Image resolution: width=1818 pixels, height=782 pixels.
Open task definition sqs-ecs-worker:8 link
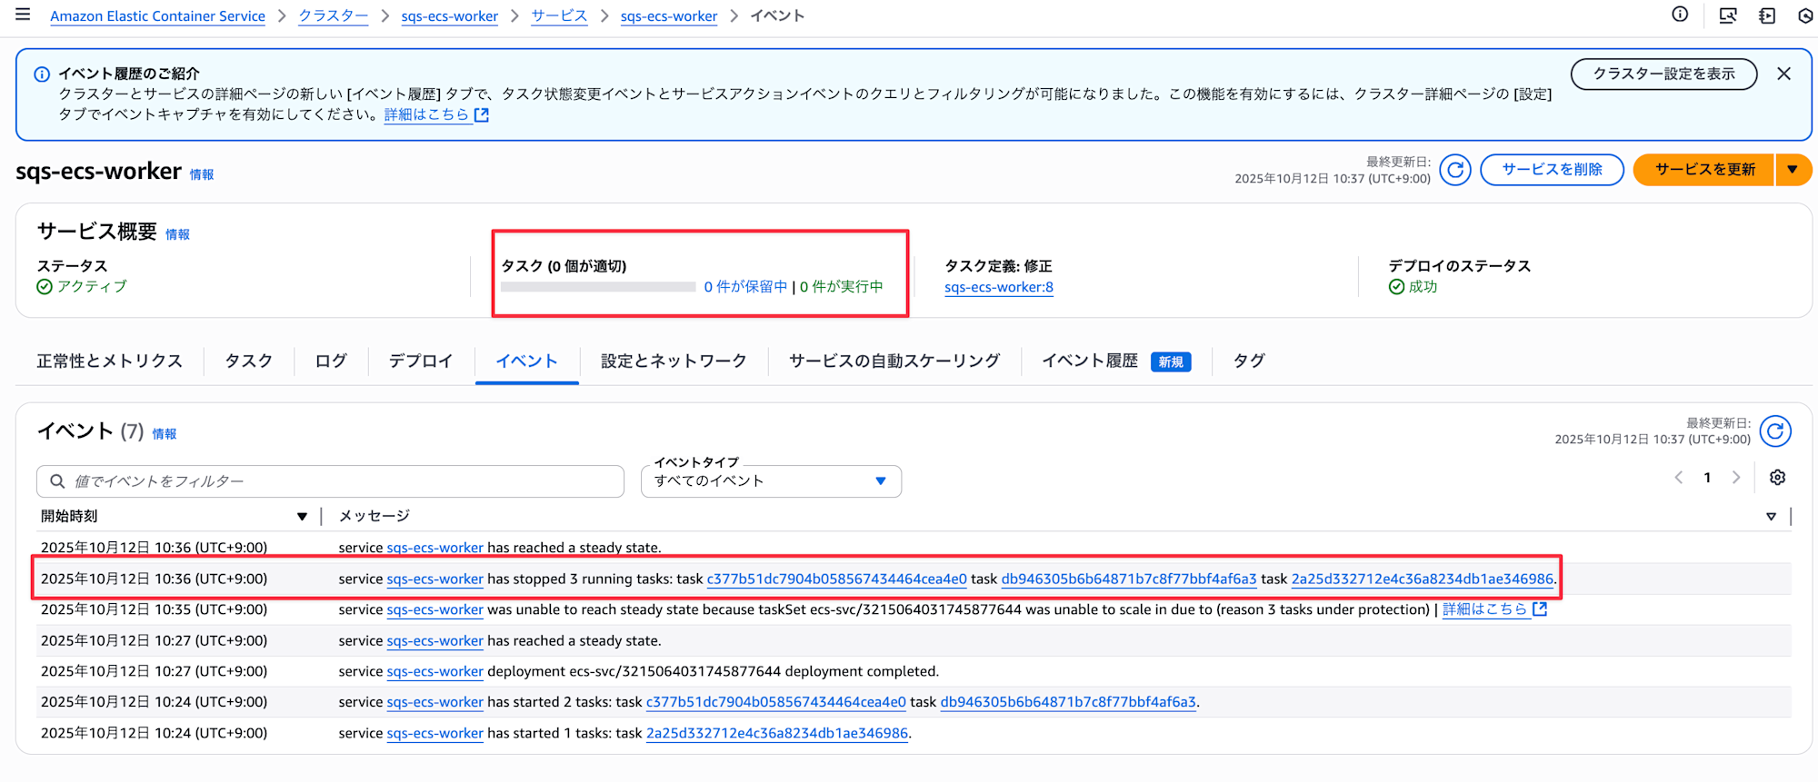point(998,288)
